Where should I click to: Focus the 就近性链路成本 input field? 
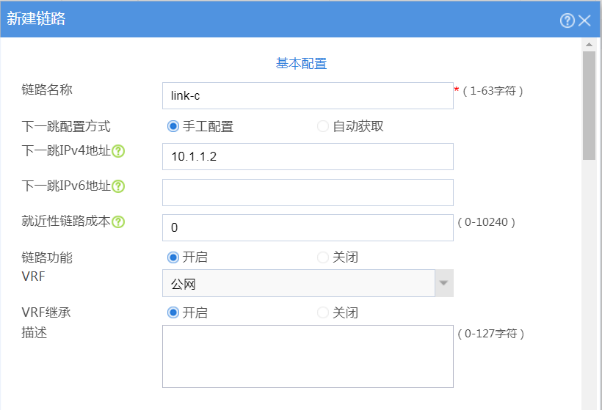308,228
